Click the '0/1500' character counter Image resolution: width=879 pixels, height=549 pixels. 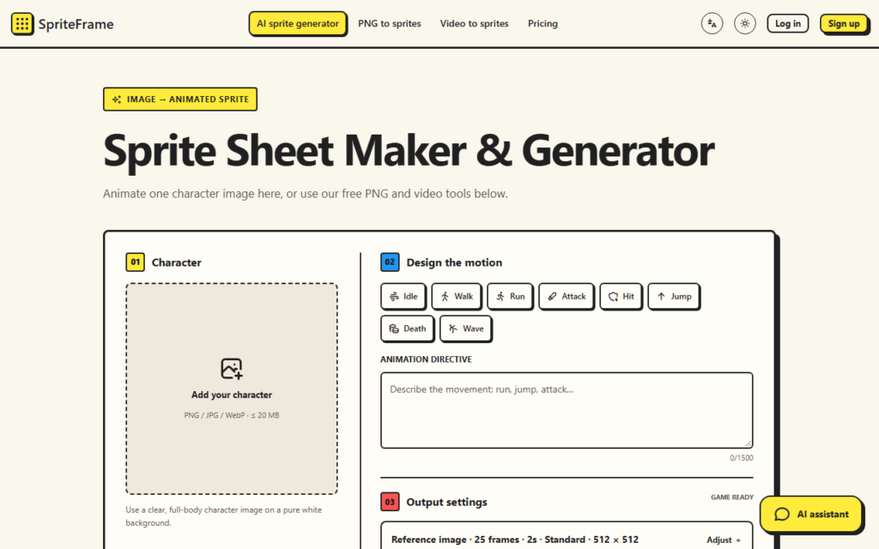[x=741, y=458]
